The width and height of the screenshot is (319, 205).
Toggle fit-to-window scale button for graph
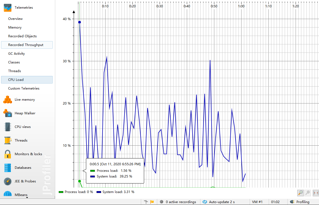316,193
